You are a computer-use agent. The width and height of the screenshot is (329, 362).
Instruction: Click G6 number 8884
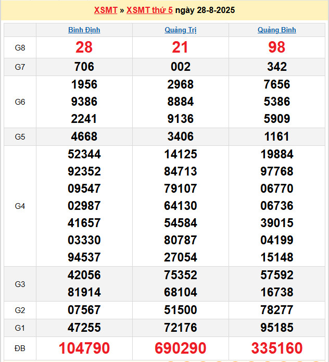pyautogui.click(x=181, y=102)
